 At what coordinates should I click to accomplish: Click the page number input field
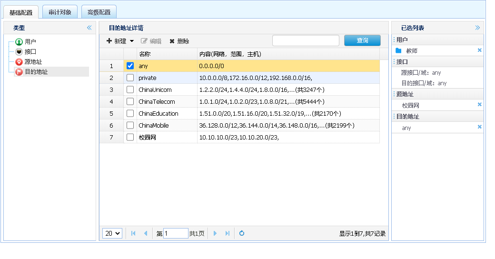click(176, 233)
